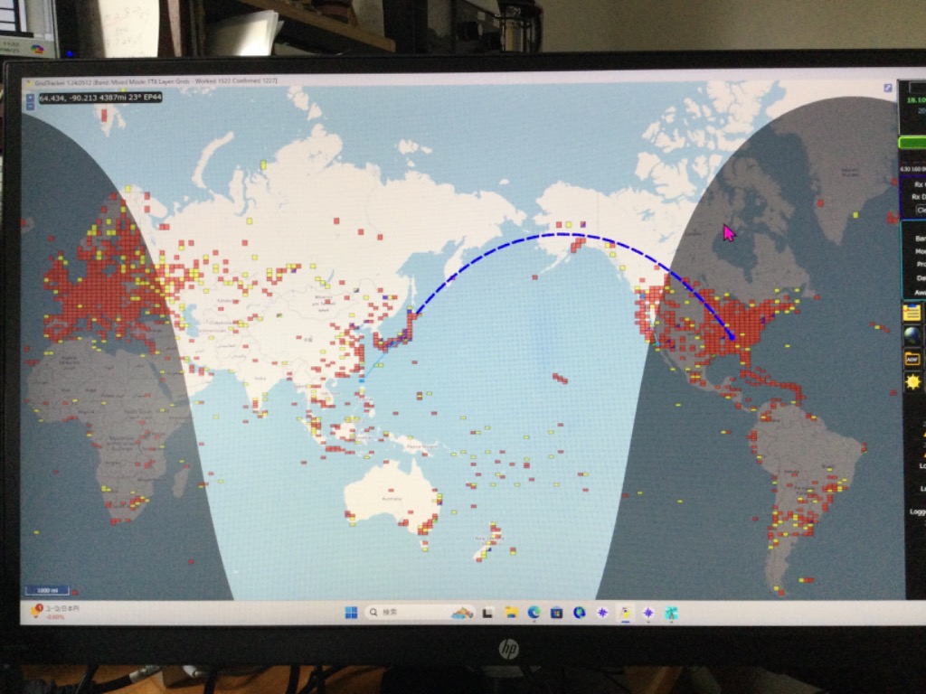Click the 1000 mi map scale bar
Viewport: 926px width, 694px height.
point(47,590)
